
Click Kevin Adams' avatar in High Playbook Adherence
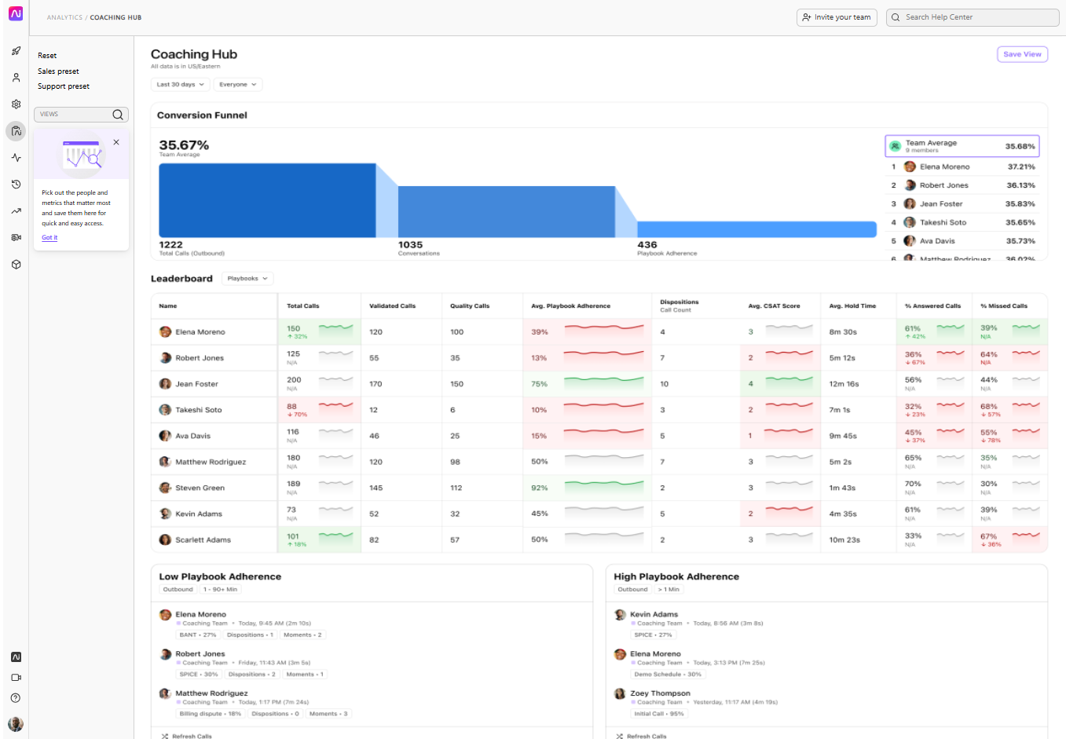pos(620,615)
